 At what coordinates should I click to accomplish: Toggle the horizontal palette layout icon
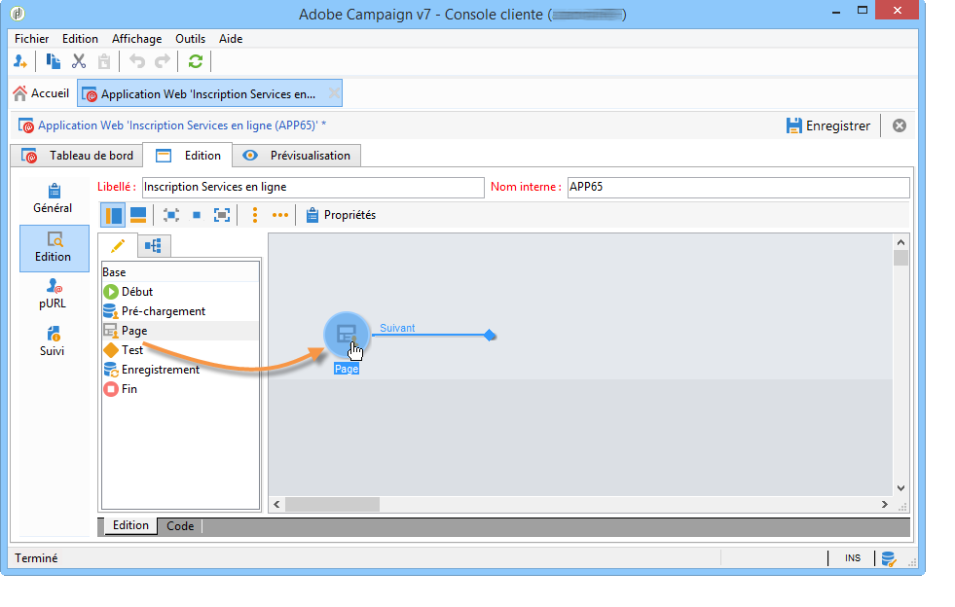coord(138,215)
